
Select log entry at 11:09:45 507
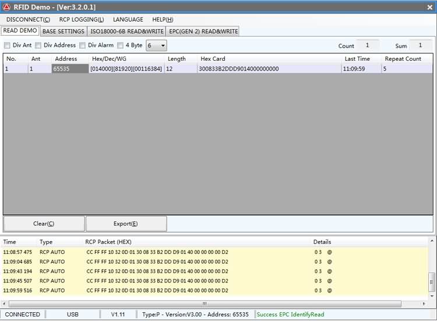214,281
